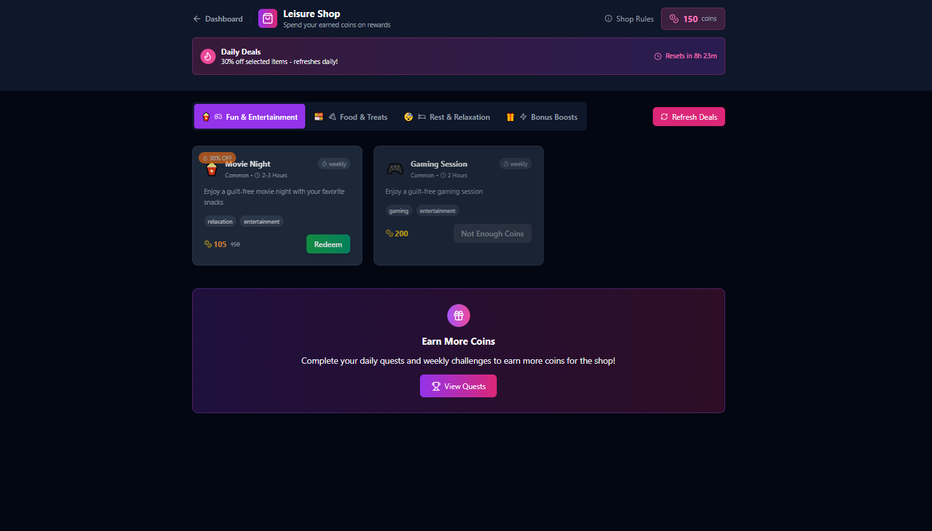This screenshot has height=531, width=932.
Task: Click the relaxation tag on Movie Night
Action: [220, 222]
